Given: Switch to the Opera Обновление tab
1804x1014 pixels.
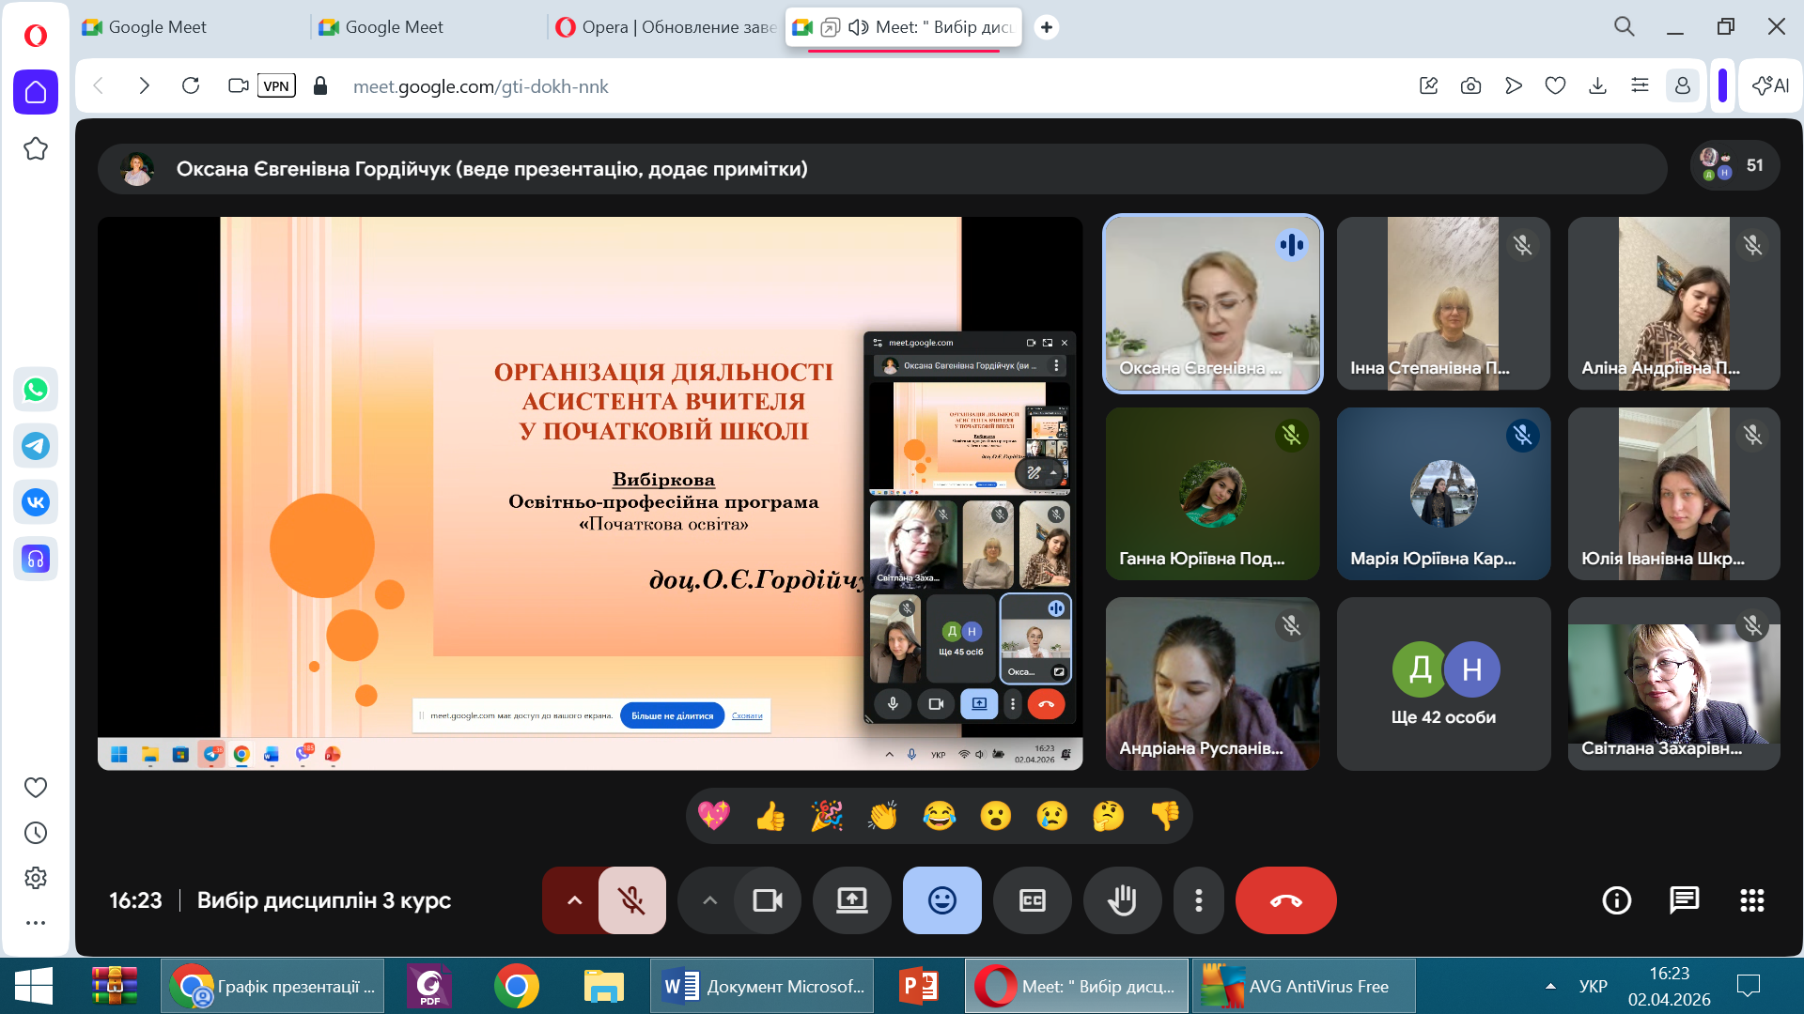Looking at the screenshot, I should coord(665,27).
